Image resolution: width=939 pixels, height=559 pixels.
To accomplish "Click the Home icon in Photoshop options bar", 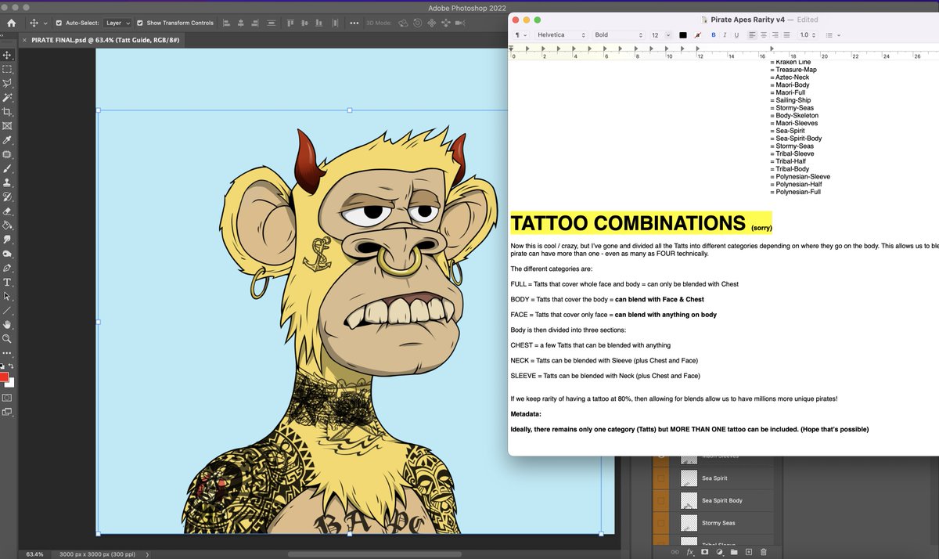I will [x=10, y=23].
